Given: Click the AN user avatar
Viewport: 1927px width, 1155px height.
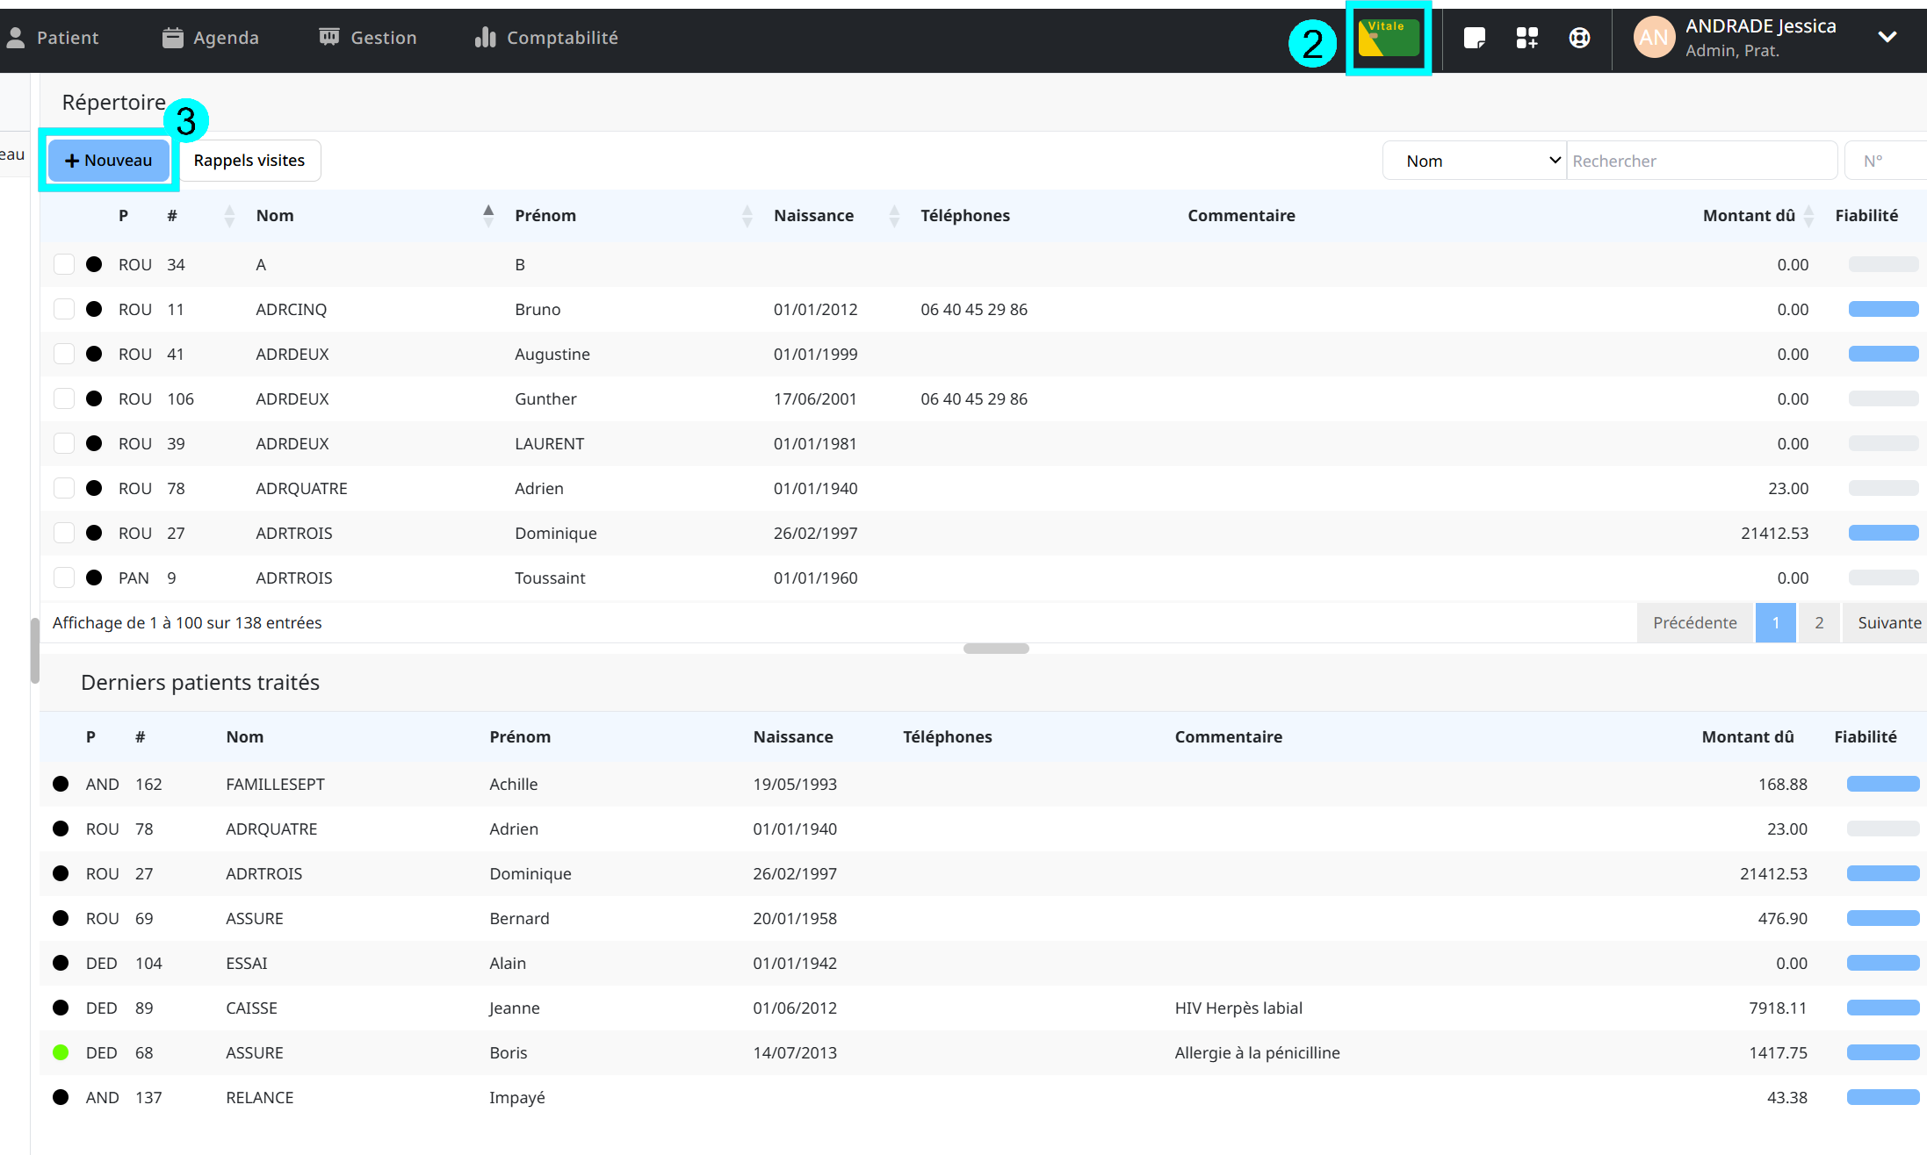Looking at the screenshot, I should 1653,38.
